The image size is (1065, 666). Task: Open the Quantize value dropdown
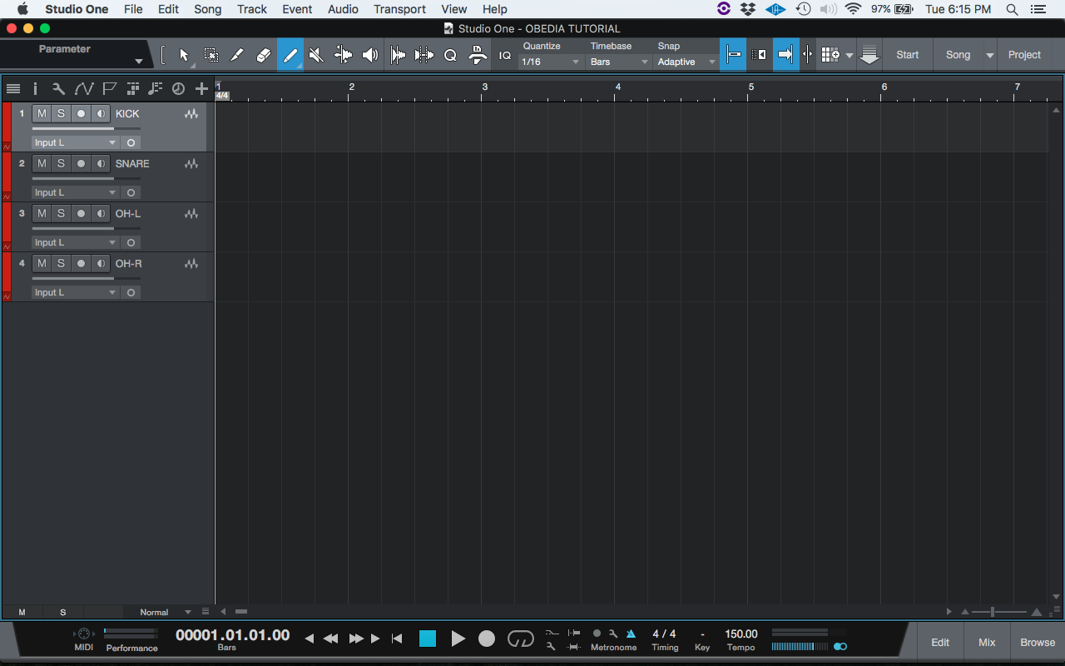(549, 62)
